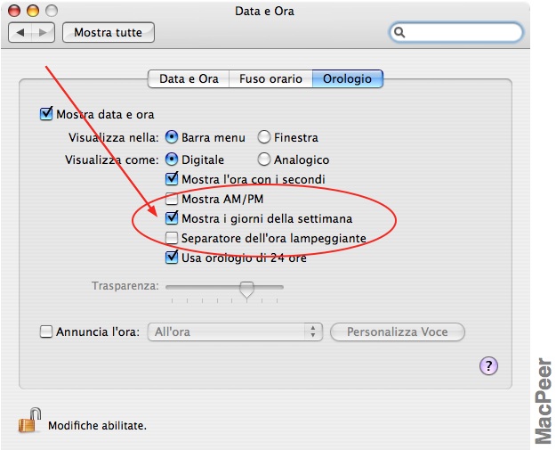Toggle the Mostra data e ora checkbox
556x450 pixels.
pyautogui.click(x=46, y=114)
